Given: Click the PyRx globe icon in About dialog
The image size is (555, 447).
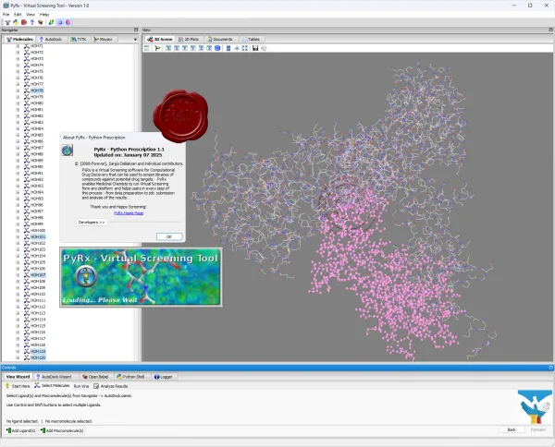Looking at the screenshot, I should (x=68, y=151).
